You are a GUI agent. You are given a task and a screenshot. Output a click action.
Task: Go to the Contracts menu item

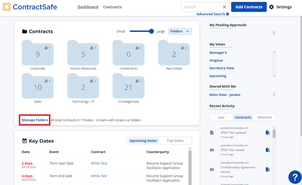pyautogui.click(x=112, y=7)
